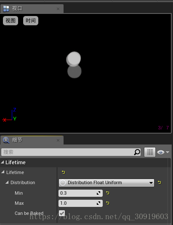173x225 pixels.
Task: Collapse the Lifetime category header
Action: pyautogui.click(x=2, y=162)
